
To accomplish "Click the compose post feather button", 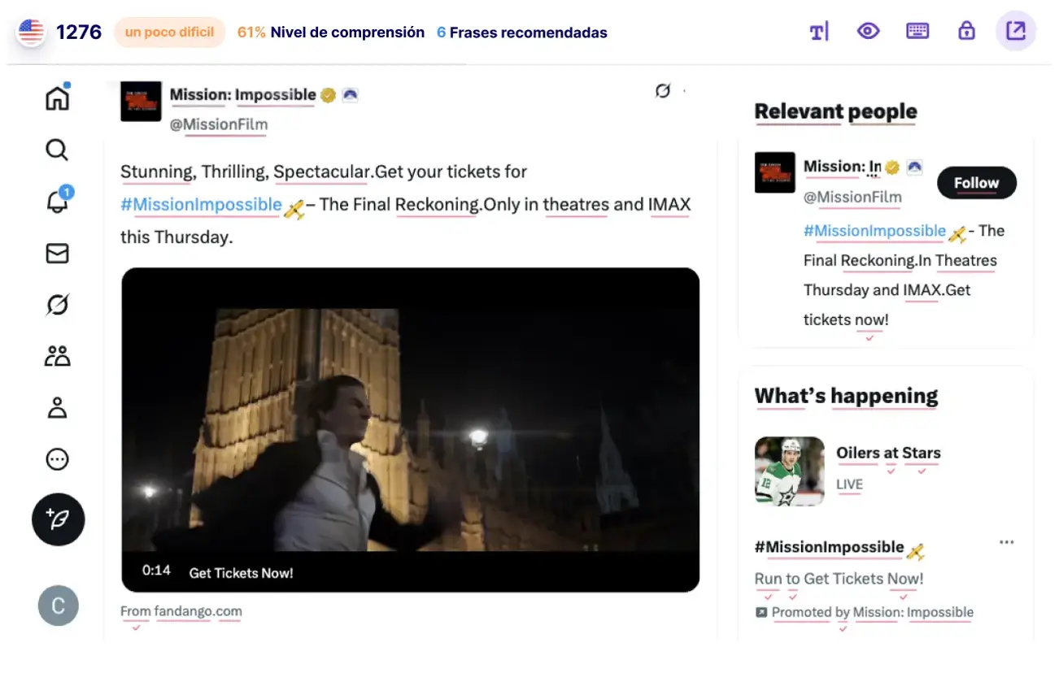I will click(58, 519).
